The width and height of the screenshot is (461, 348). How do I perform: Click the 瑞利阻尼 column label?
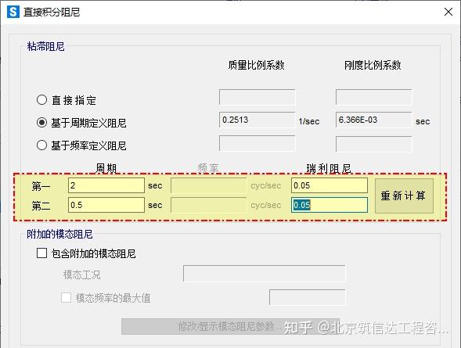click(x=329, y=168)
